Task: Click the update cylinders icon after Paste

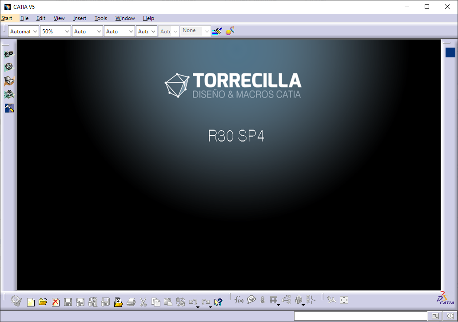Action: [180, 302]
